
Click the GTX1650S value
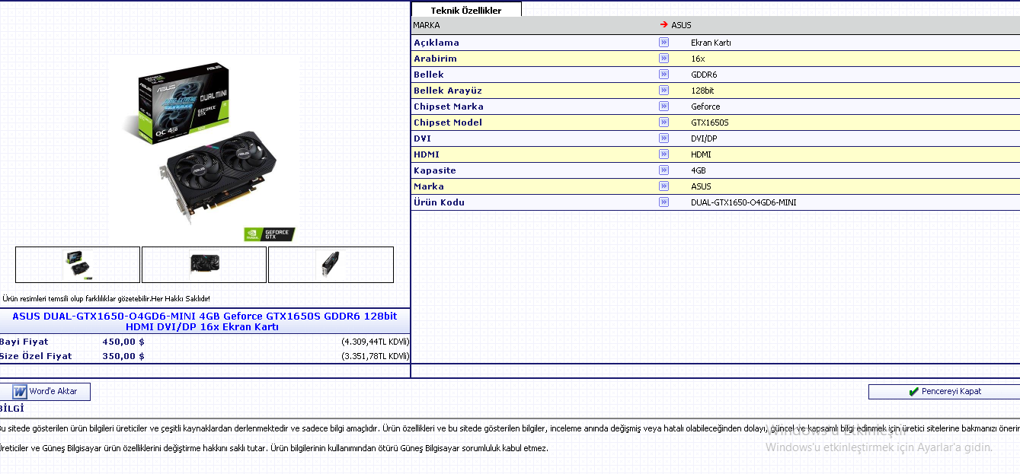(x=710, y=122)
